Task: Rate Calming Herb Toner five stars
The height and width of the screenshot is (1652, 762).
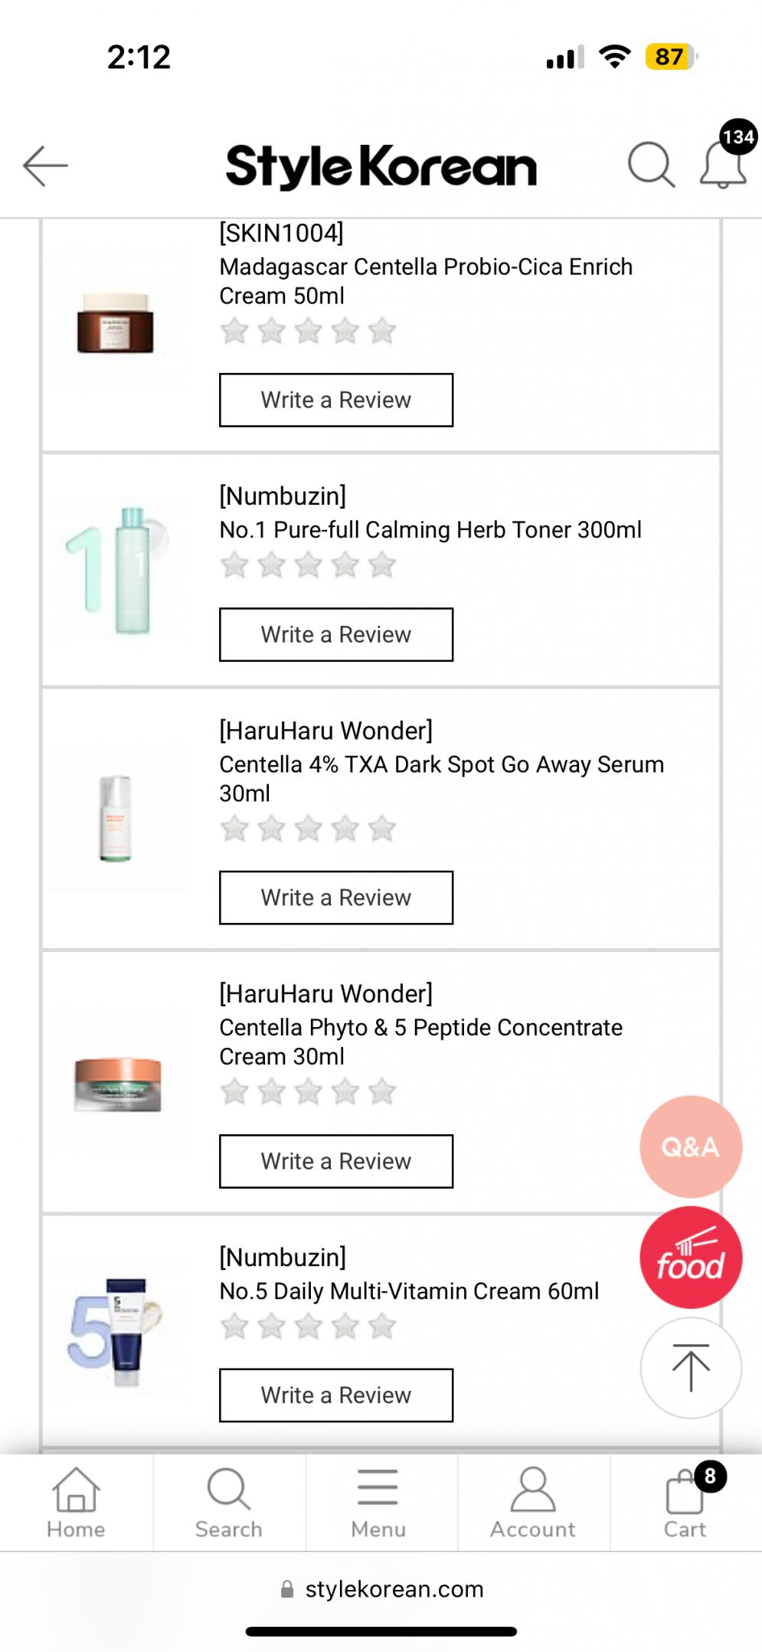Action: 381,566
